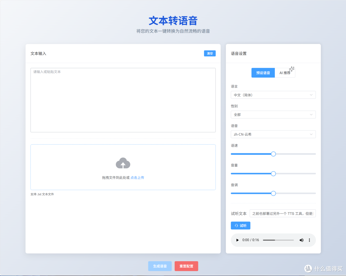
Task: Switch to AI 推荐 tab
Action: tap(285, 73)
